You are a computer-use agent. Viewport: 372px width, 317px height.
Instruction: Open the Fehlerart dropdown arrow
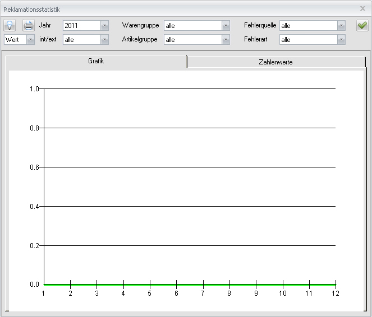(341, 40)
